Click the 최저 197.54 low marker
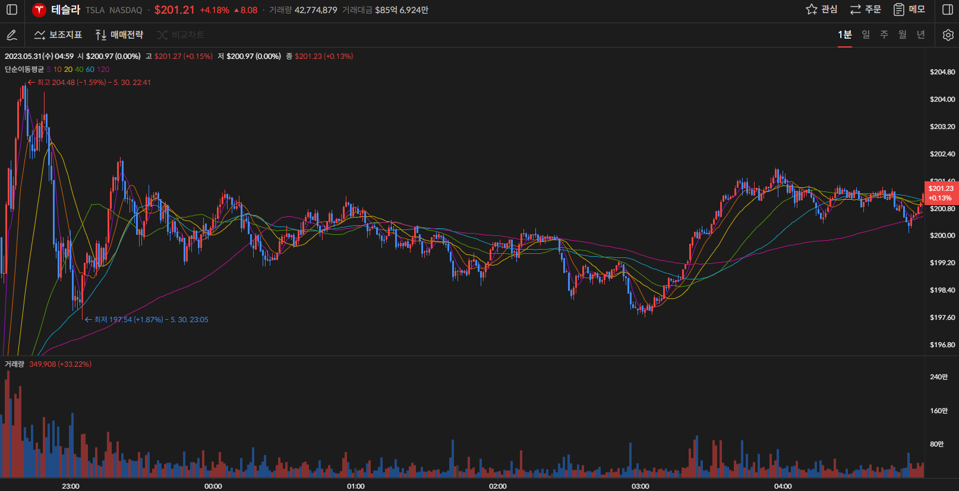This screenshot has width=959, height=491. click(x=146, y=320)
